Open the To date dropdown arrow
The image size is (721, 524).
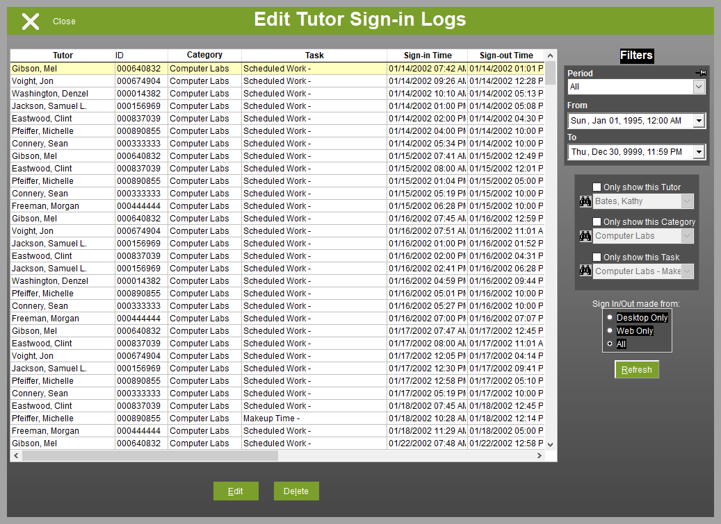(699, 152)
